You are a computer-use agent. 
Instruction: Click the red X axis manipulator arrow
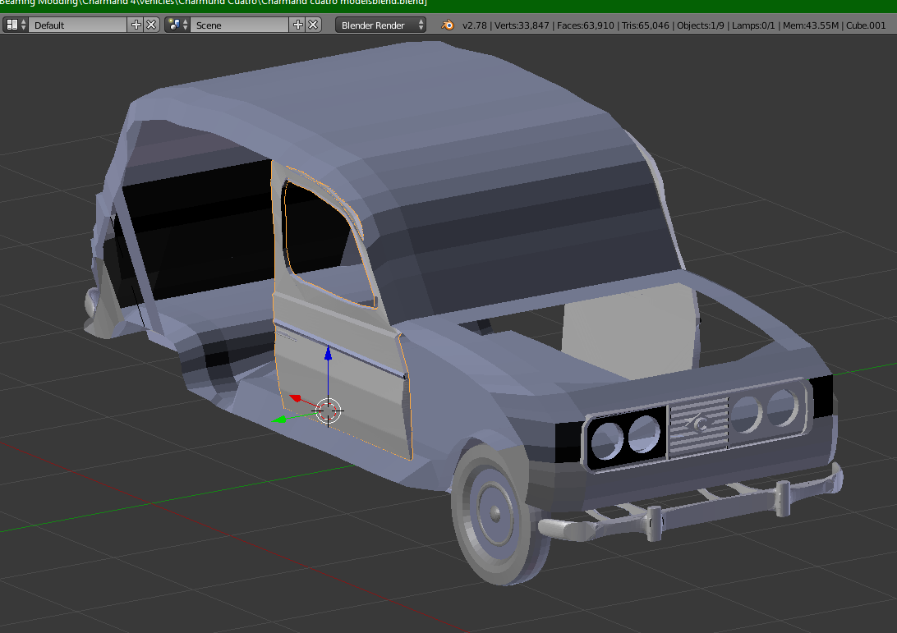click(297, 398)
